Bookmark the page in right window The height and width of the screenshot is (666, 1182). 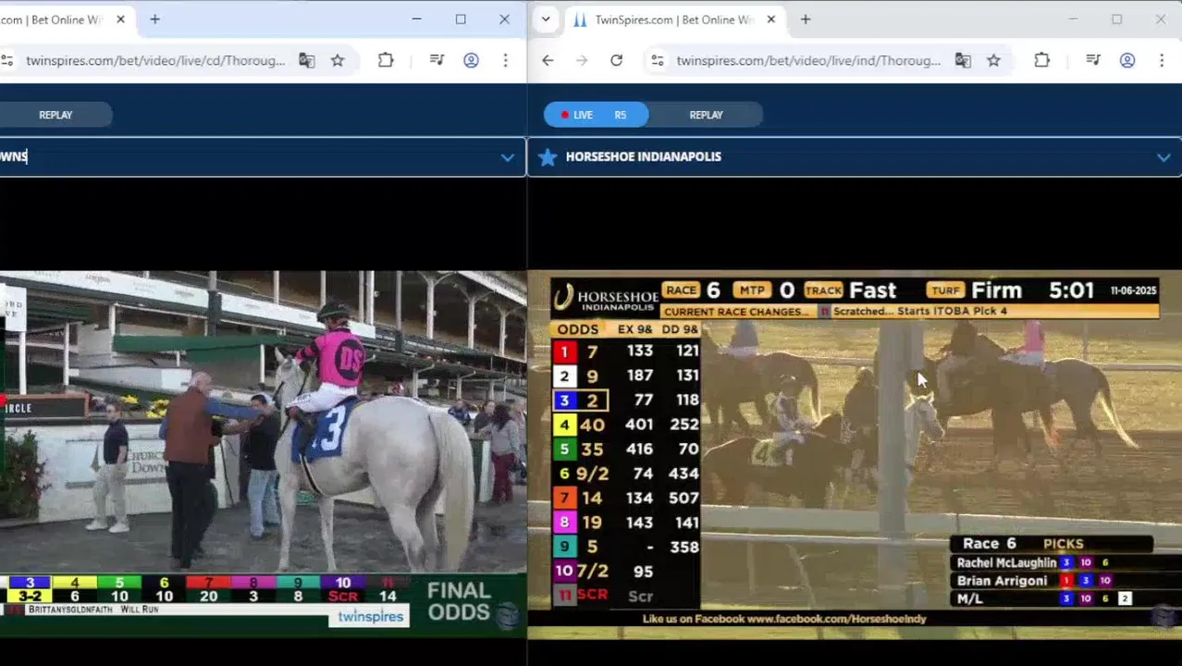click(993, 60)
